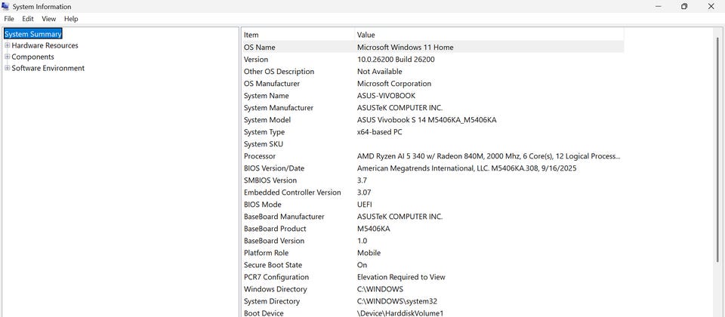Select the System Name row label
Screen dimensions: 725x317
click(266, 96)
